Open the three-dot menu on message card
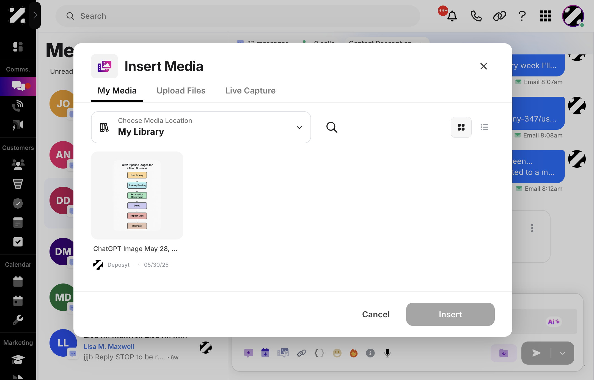594x380 pixels. coord(532,228)
